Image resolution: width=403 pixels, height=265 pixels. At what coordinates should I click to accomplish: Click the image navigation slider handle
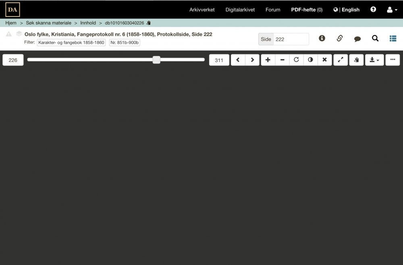coord(156,60)
